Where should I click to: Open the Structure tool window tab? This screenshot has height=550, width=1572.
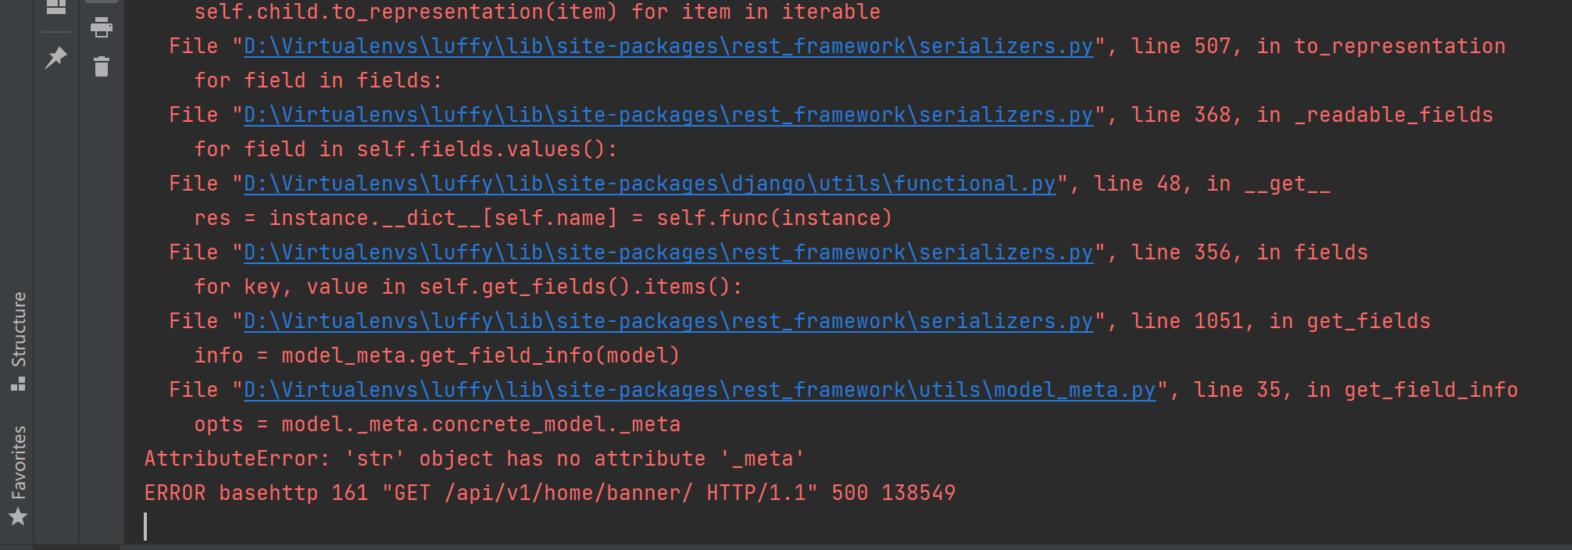click(18, 339)
